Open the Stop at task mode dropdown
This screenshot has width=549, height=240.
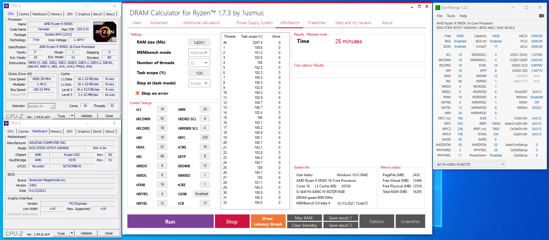(x=199, y=83)
